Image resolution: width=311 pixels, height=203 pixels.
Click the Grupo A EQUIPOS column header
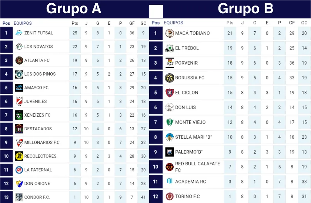pos(23,23)
